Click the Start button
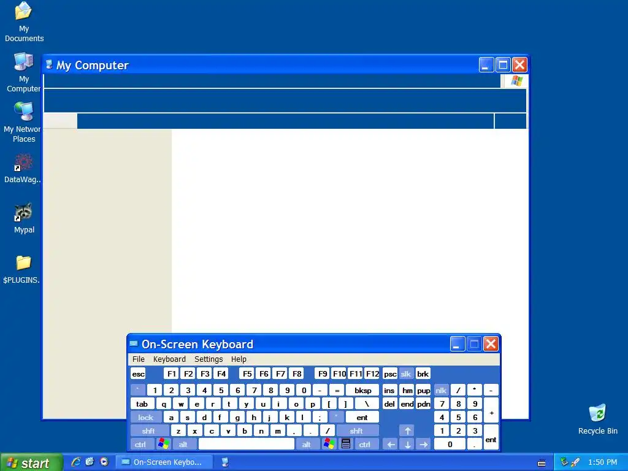The width and height of the screenshot is (628, 471). 31,462
